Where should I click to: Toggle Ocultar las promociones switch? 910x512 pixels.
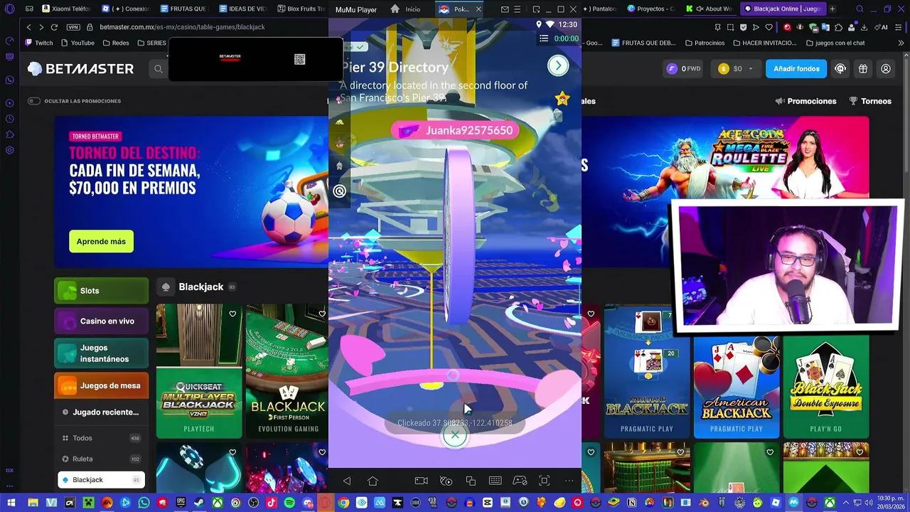tap(33, 101)
